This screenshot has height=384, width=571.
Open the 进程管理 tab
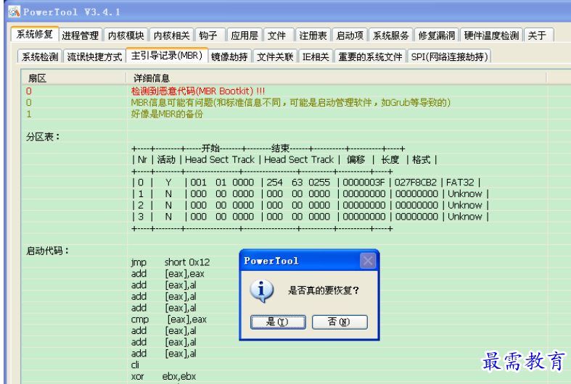(80, 36)
